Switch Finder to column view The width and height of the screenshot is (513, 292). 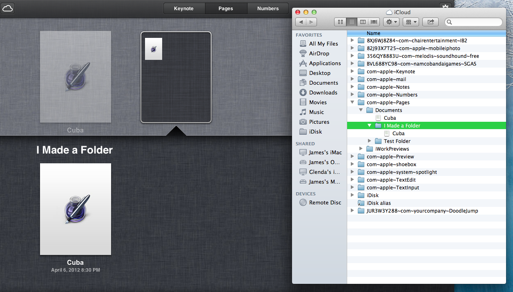[x=363, y=22]
